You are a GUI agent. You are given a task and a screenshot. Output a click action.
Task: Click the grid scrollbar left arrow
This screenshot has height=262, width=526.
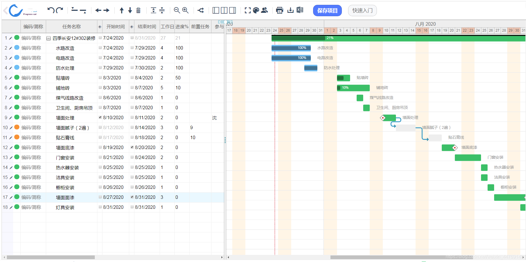pyautogui.click(x=4, y=257)
